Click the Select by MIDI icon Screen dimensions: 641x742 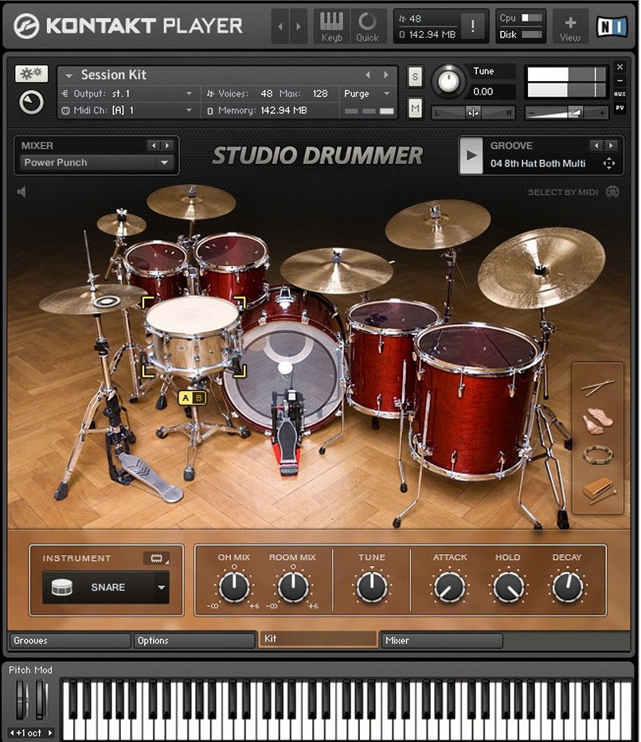[612, 192]
